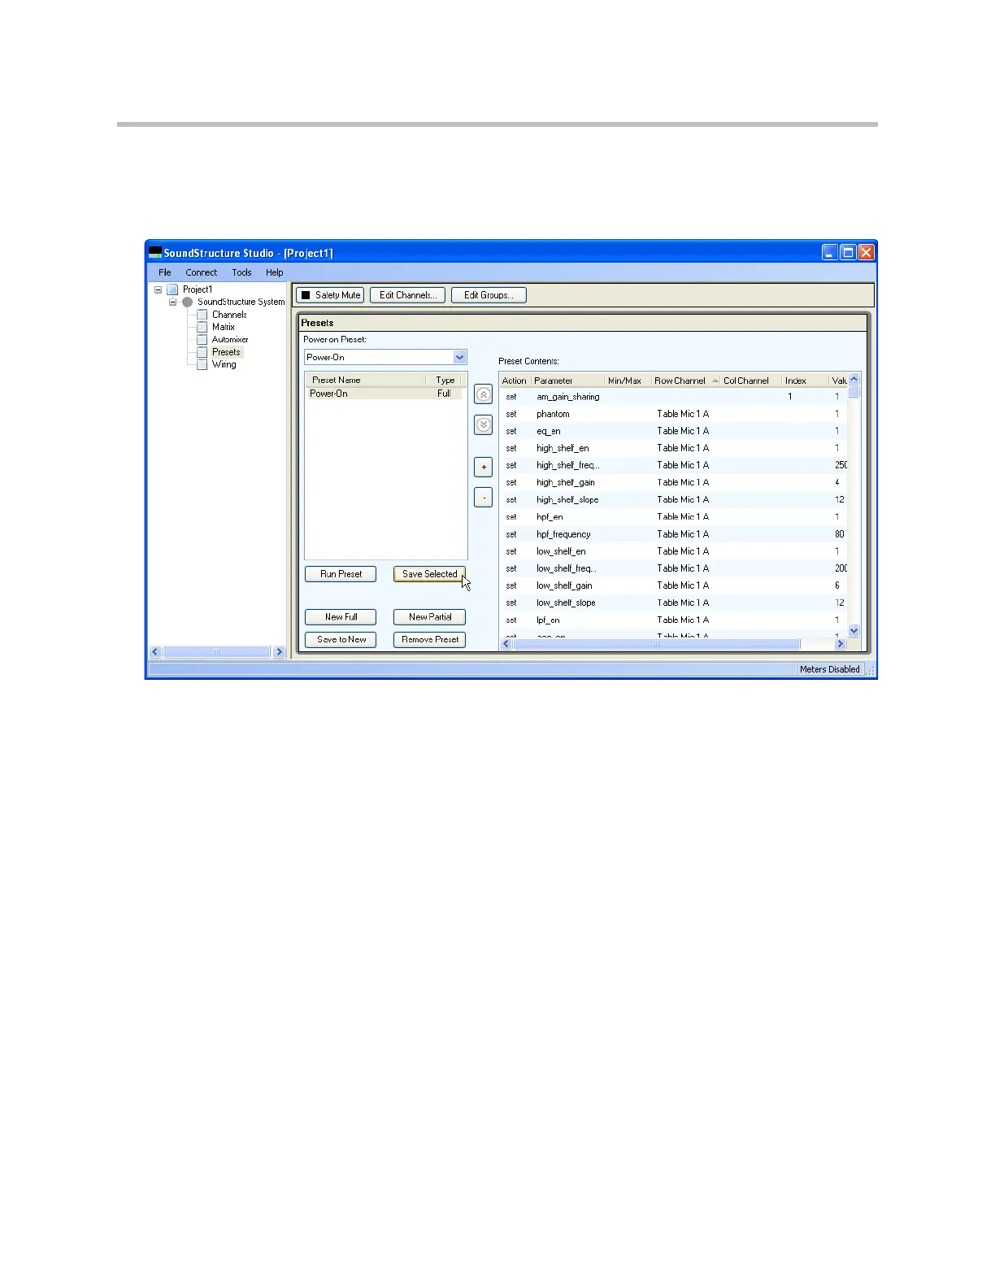Click the Parameter column header
Screen dimensions: 995x1288
click(567, 381)
